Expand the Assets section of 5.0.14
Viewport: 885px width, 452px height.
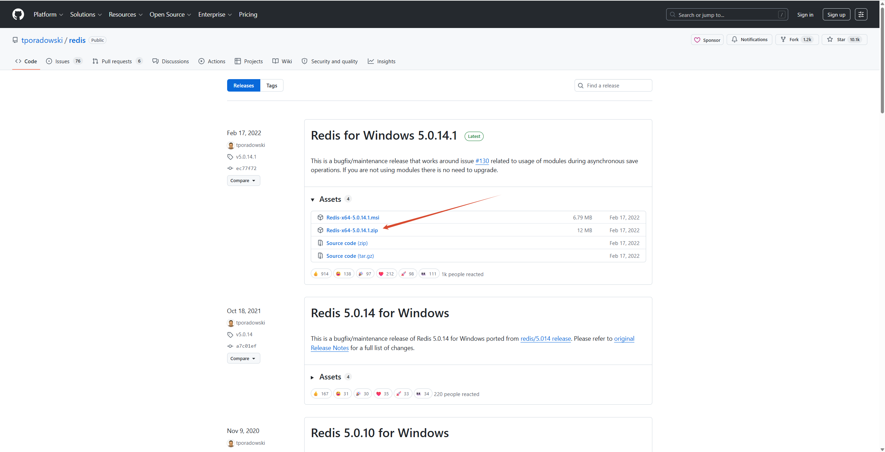click(x=330, y=377)
